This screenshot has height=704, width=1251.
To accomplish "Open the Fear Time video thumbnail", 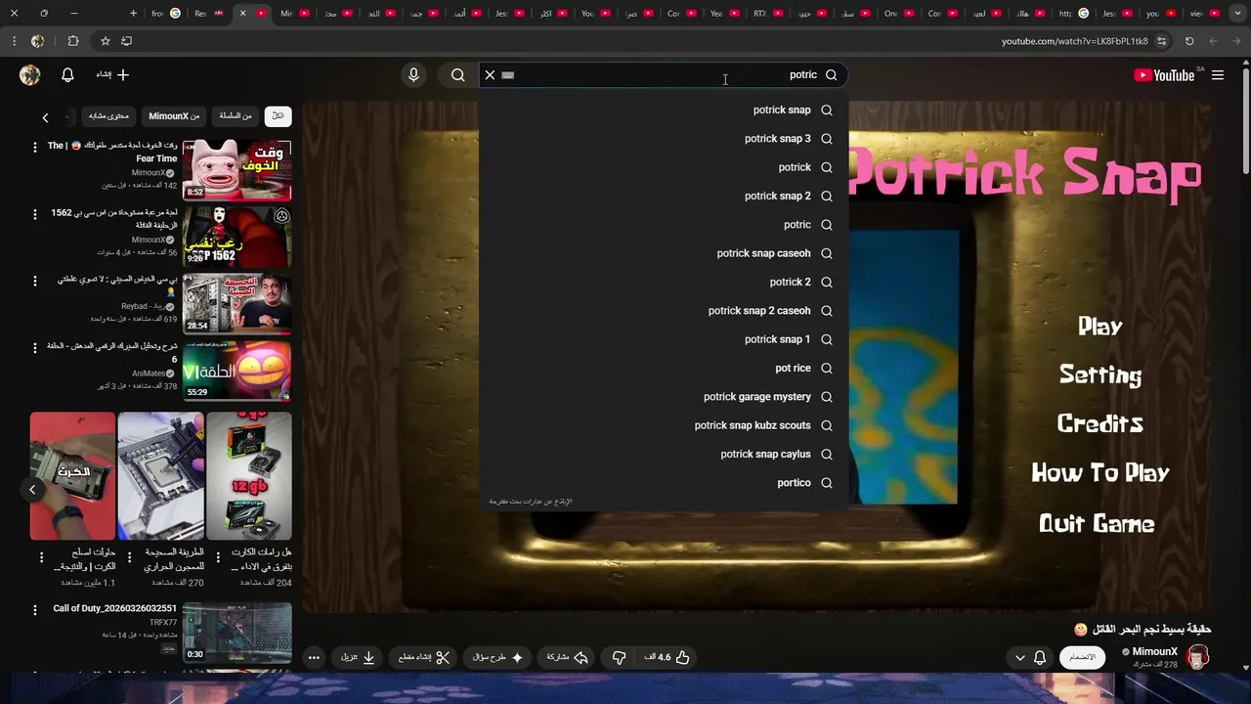I will pos(237,170).
